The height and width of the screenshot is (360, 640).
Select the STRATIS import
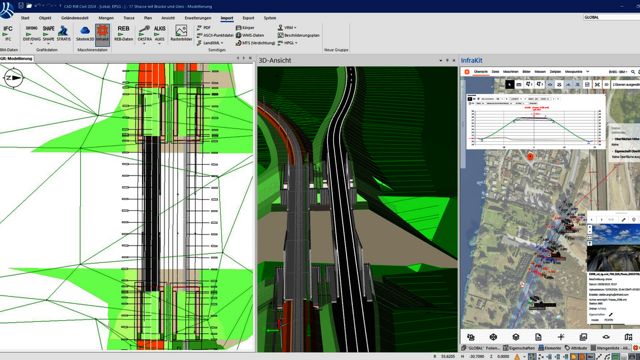click(x=63, y=34)
